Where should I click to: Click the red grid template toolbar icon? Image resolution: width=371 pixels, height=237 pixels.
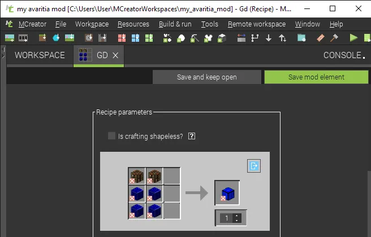click(x=122, y=38)
